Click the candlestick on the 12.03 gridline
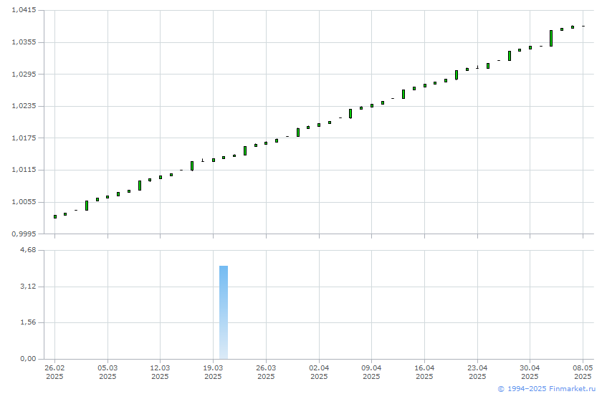The image size is (602, 394). click(161, 177)
